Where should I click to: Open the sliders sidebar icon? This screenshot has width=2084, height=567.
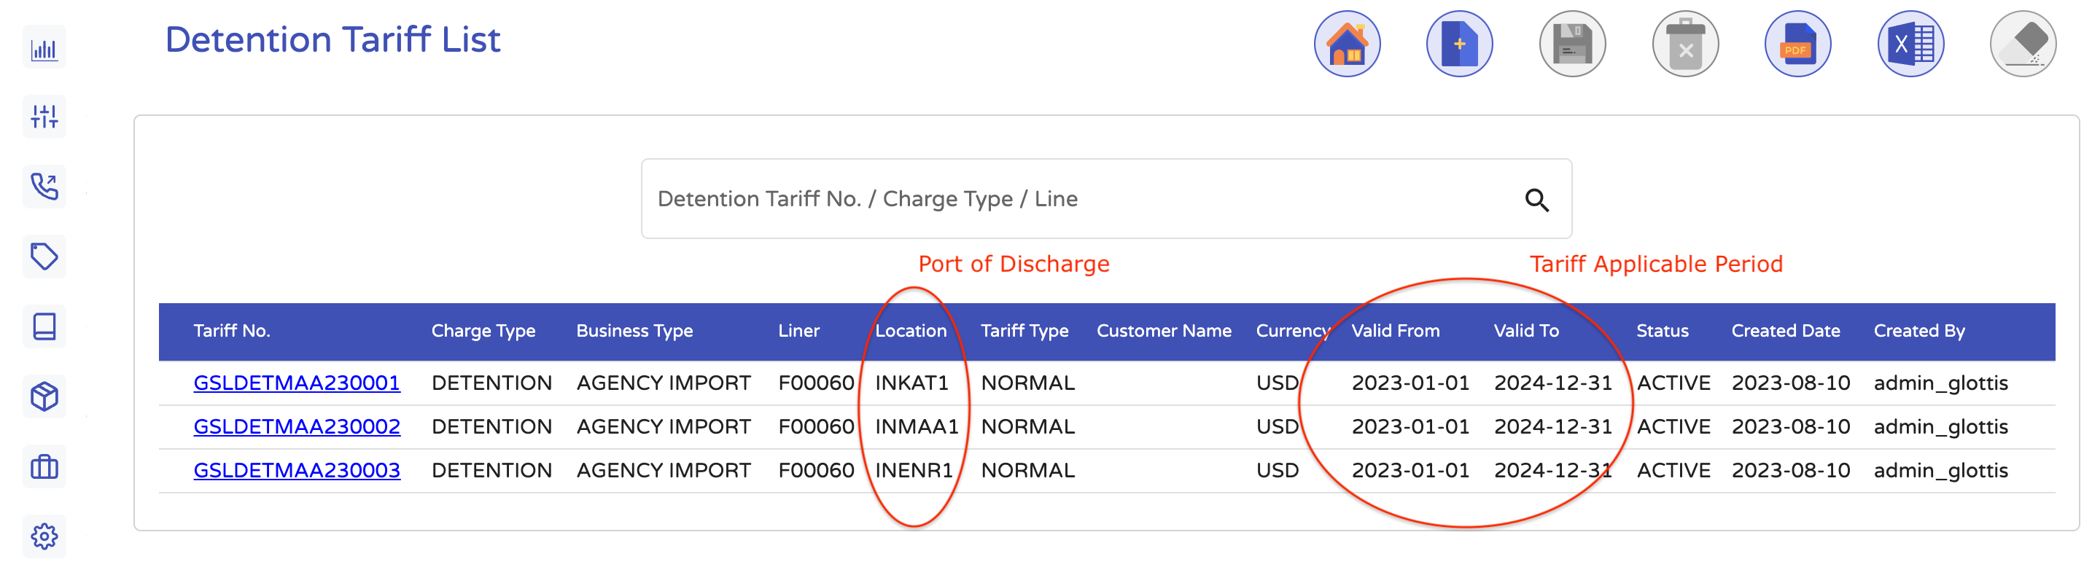click(x=44, y=117)
